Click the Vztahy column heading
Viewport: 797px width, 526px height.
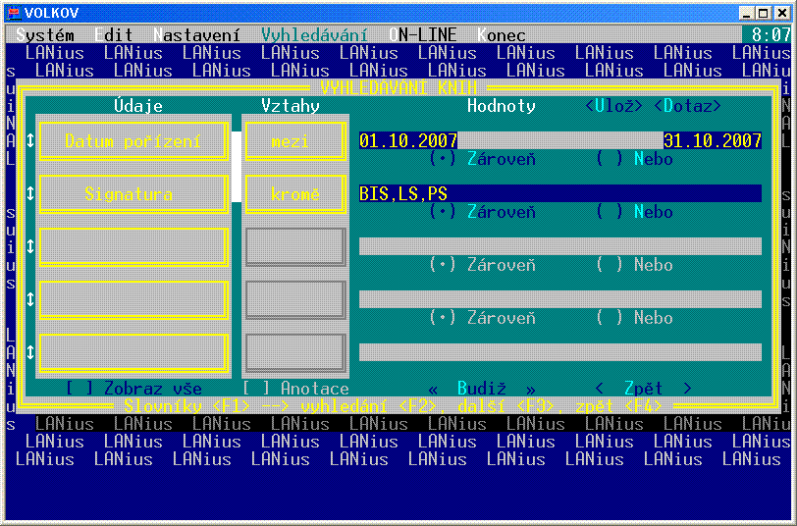click(x=291, y=106)
